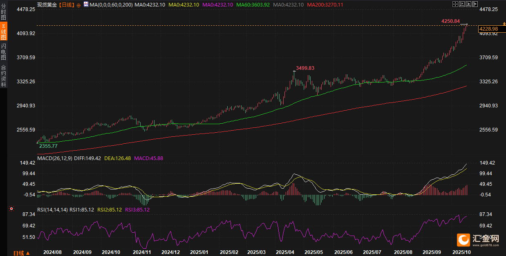Click the MA(0,0,0,60,0,200) parameters label
This screenshot has height=256, width=506.
(111, 4)
